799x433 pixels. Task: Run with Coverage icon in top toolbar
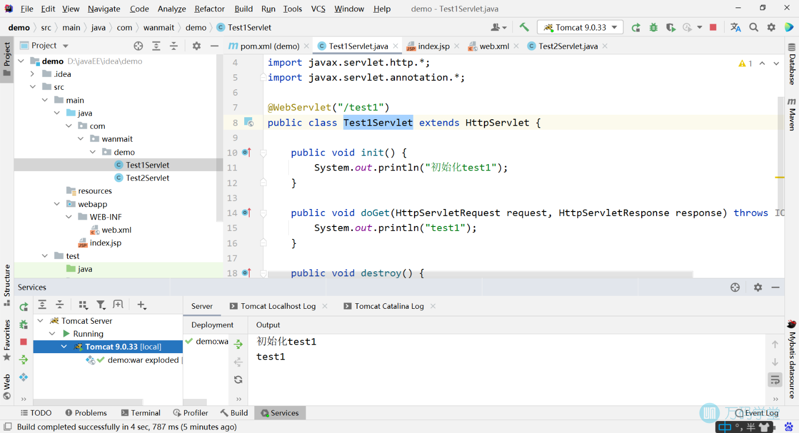671,27
